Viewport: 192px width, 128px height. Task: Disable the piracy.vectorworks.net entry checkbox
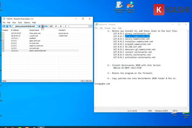pos(3,51)
